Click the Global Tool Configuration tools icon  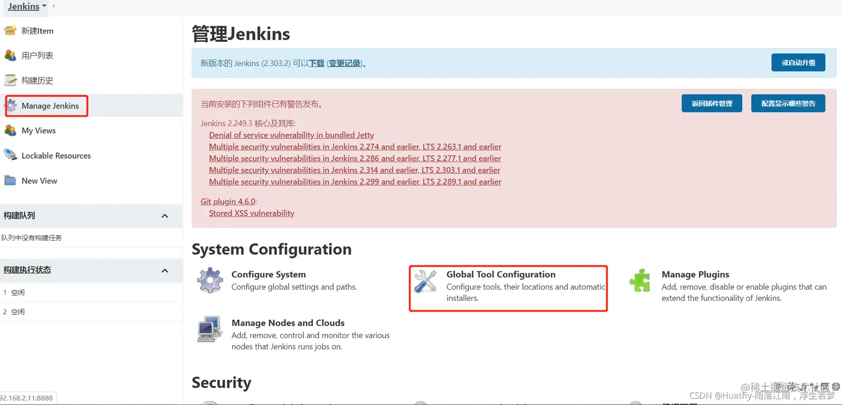click(425, 280)
